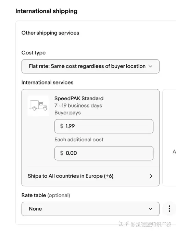
Task: Open the three-dot menu beside Rate table
Action: (169, 209)
